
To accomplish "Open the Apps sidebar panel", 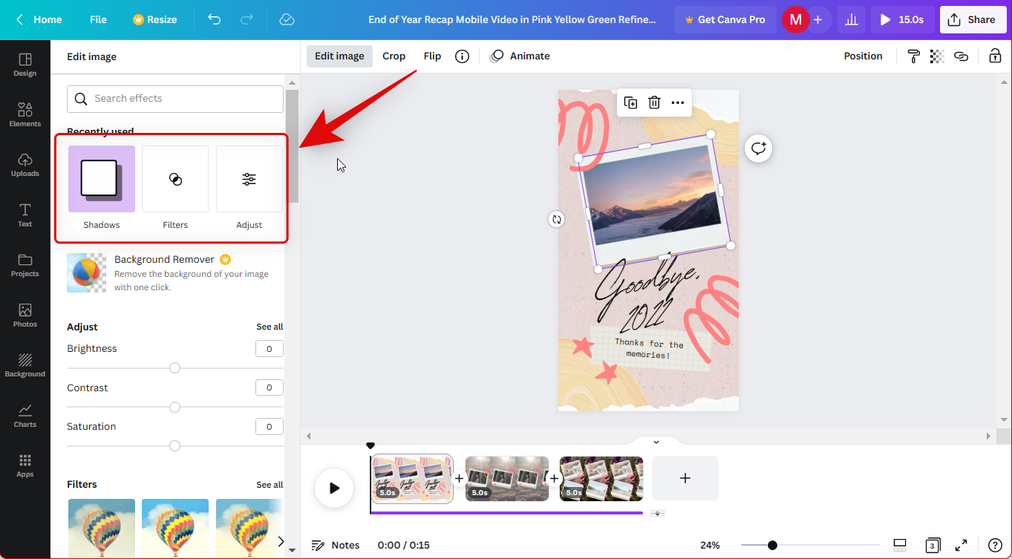I will (25, 465).
